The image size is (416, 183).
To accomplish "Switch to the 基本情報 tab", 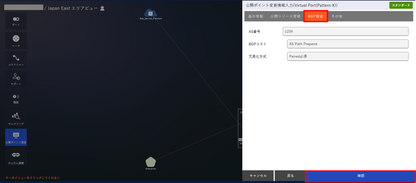I will click(256, 16).
